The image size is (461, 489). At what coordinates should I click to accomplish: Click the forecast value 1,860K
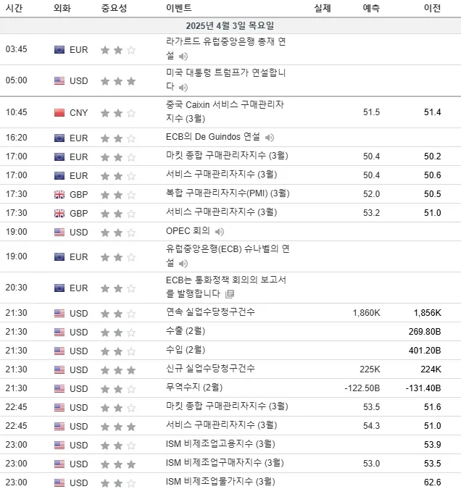tap(367, 313)
